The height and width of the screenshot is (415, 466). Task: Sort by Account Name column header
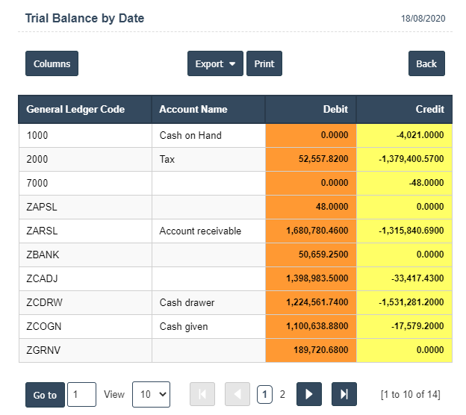point(193,109)
